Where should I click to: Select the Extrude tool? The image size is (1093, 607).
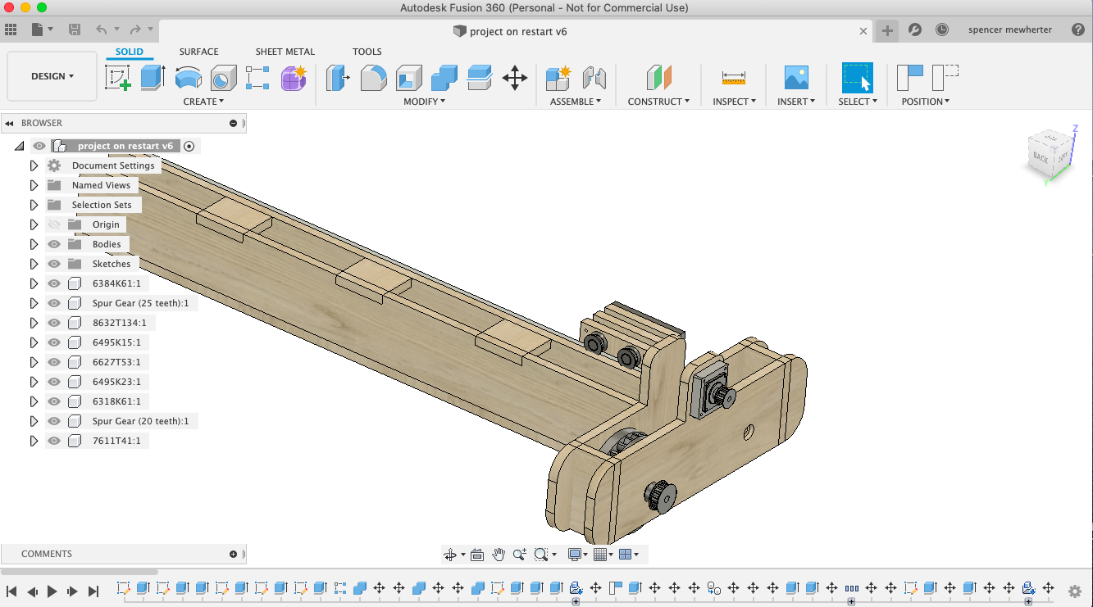[153, 78]
